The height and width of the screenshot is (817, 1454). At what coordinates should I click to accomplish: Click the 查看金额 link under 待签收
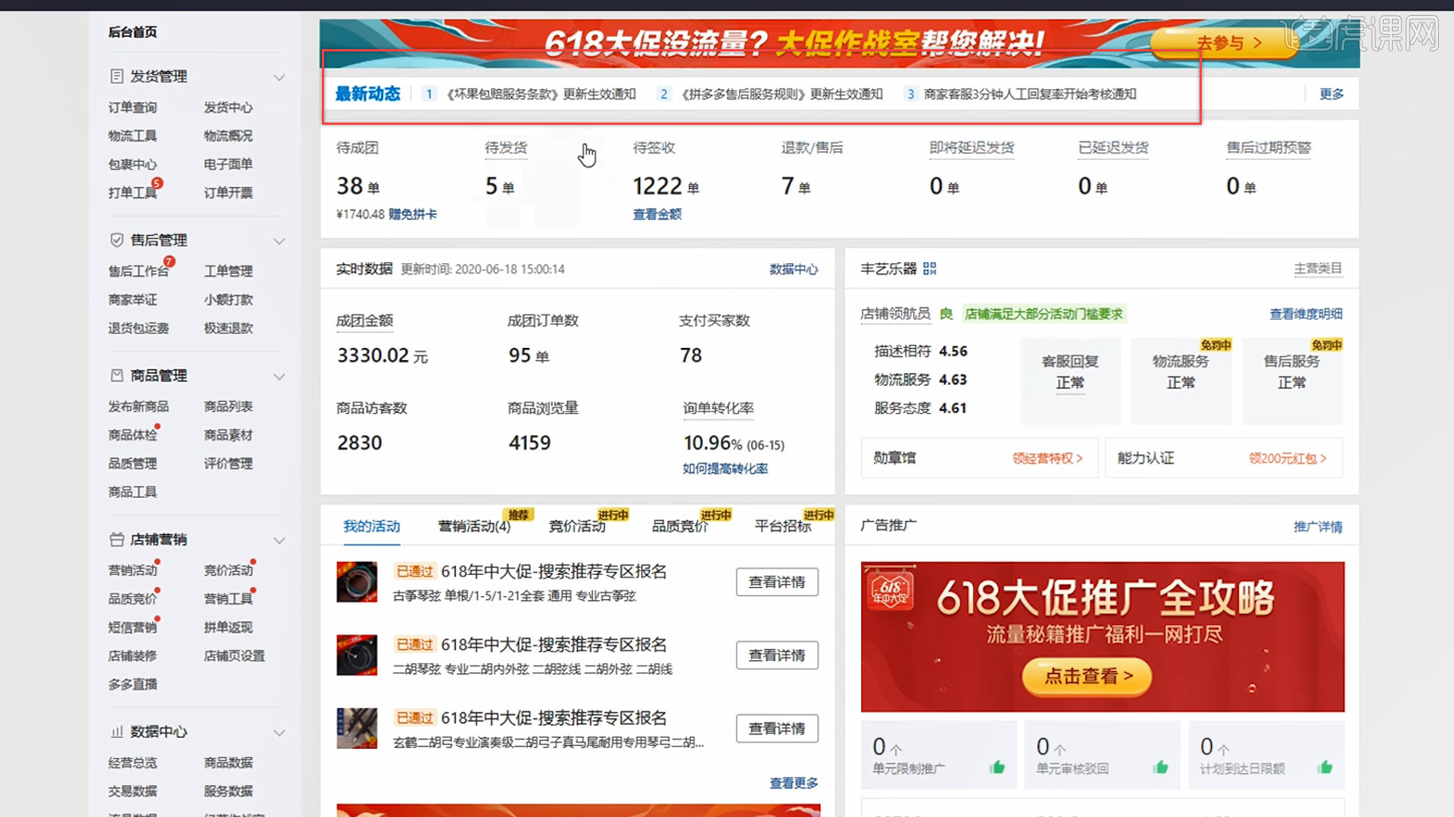tap(657, 214)
